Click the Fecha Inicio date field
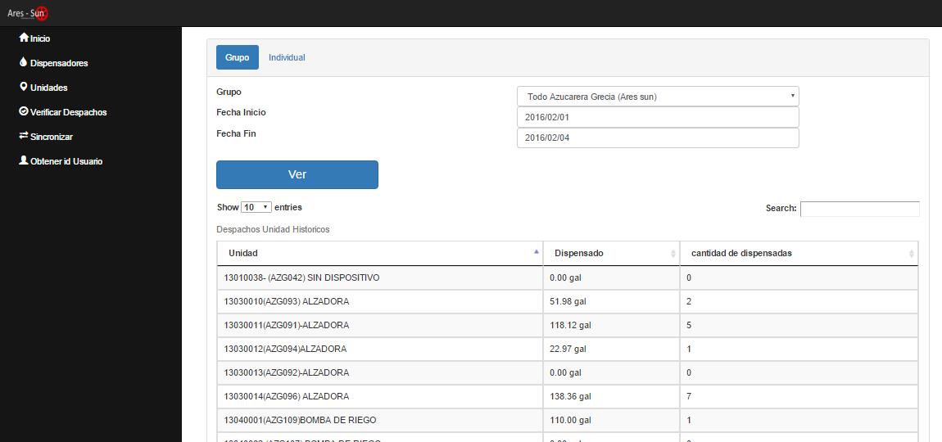Screen dimensions: 942x442 (x=658, y=117)
